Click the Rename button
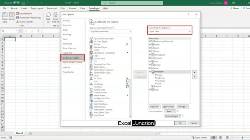 tap(182, 107)
